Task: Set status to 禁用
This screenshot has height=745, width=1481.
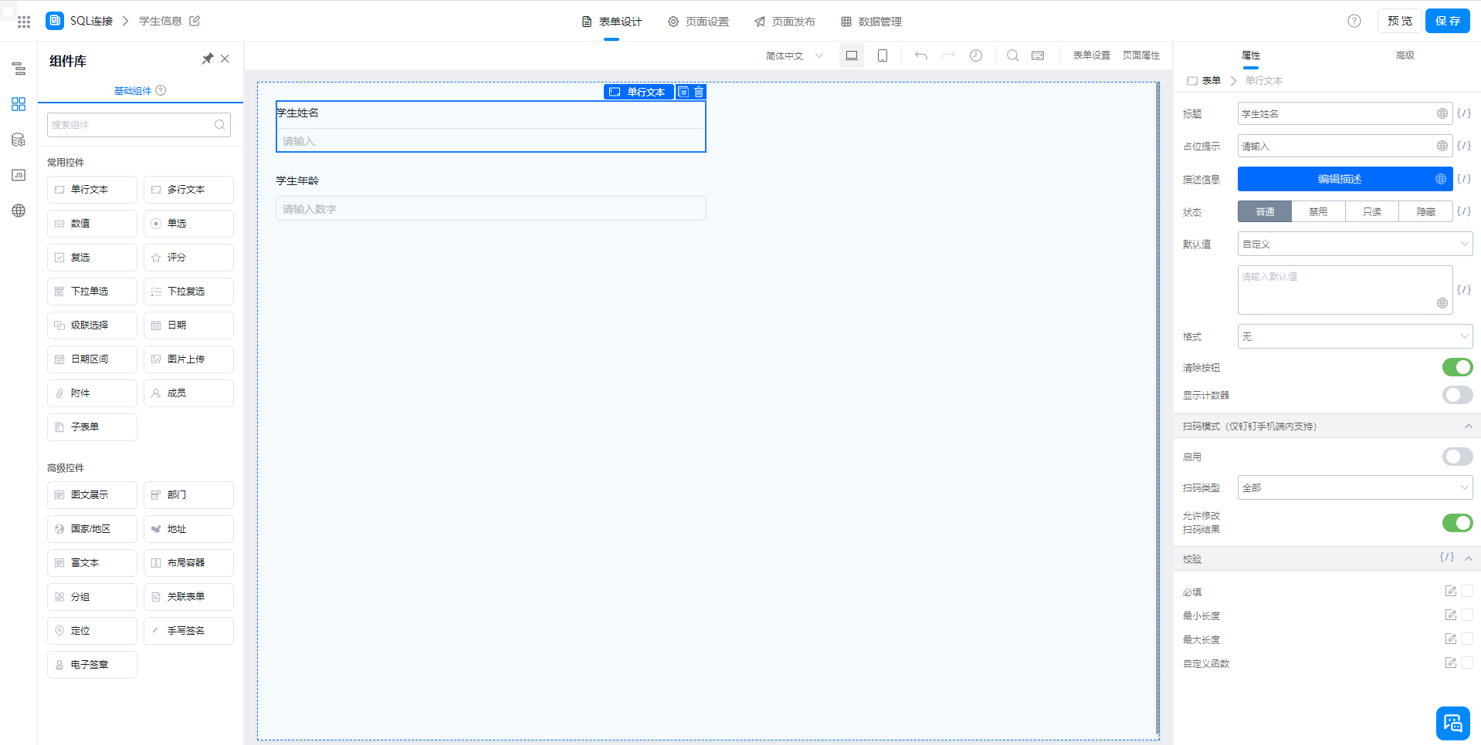Action: tap(1318, 211)
